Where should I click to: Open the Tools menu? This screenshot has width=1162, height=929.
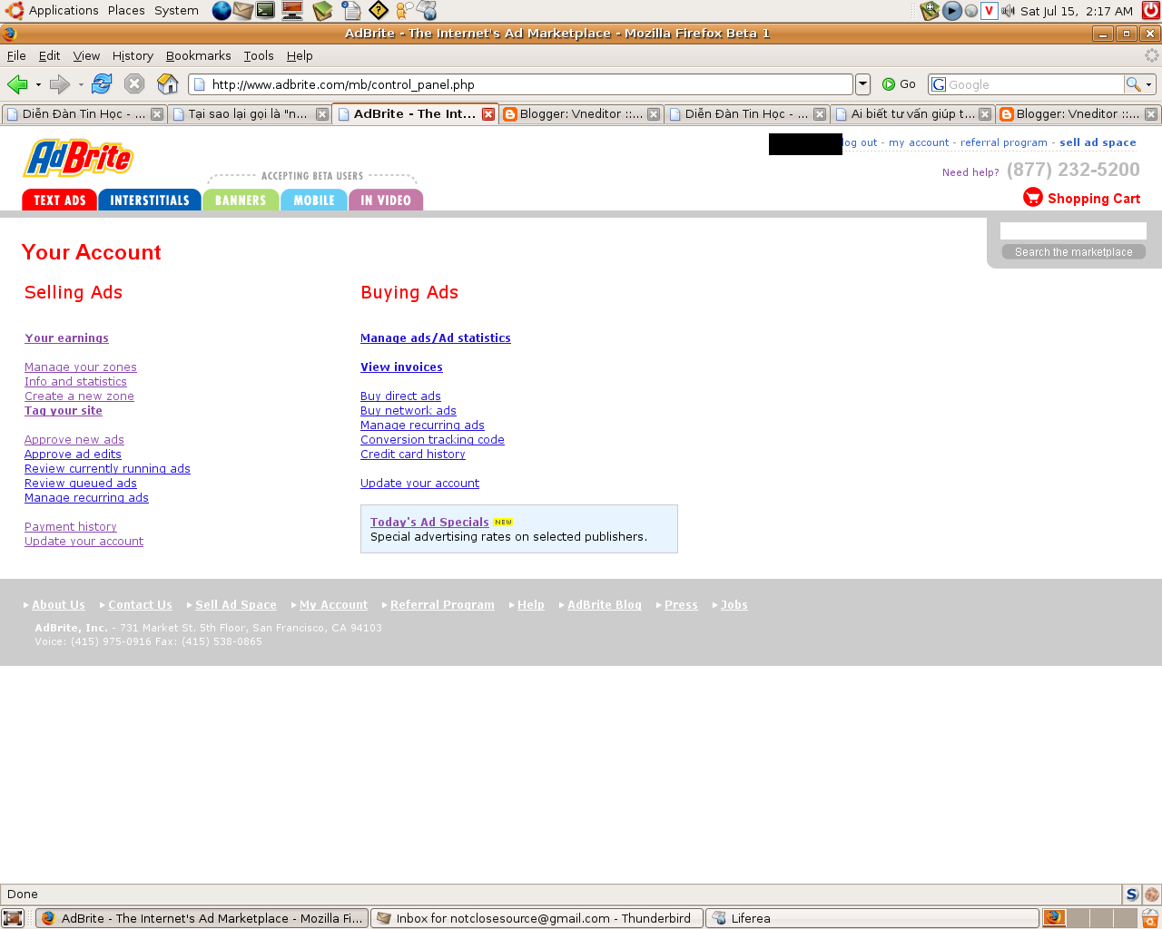pos(259,55)
